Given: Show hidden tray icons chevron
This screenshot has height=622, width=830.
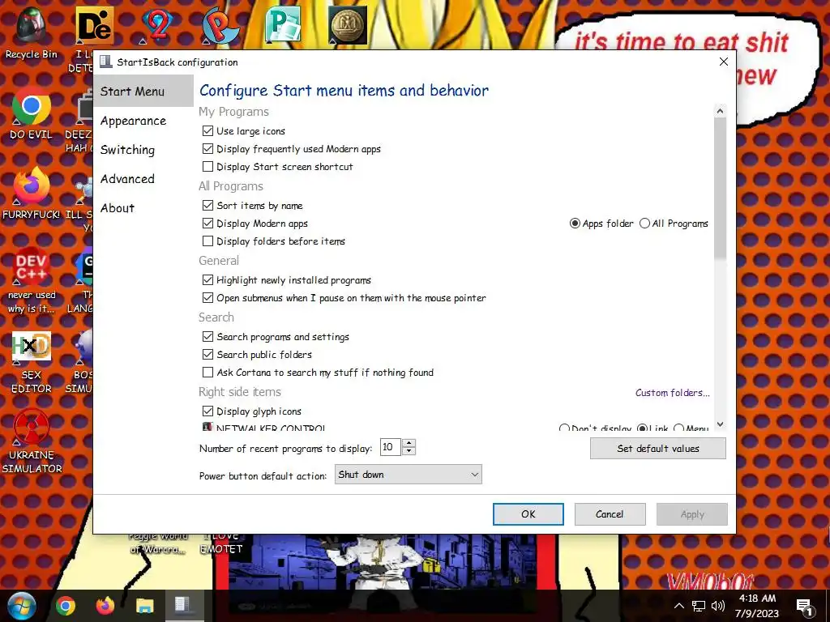Looking at the screenshot, I should point(679,606).
